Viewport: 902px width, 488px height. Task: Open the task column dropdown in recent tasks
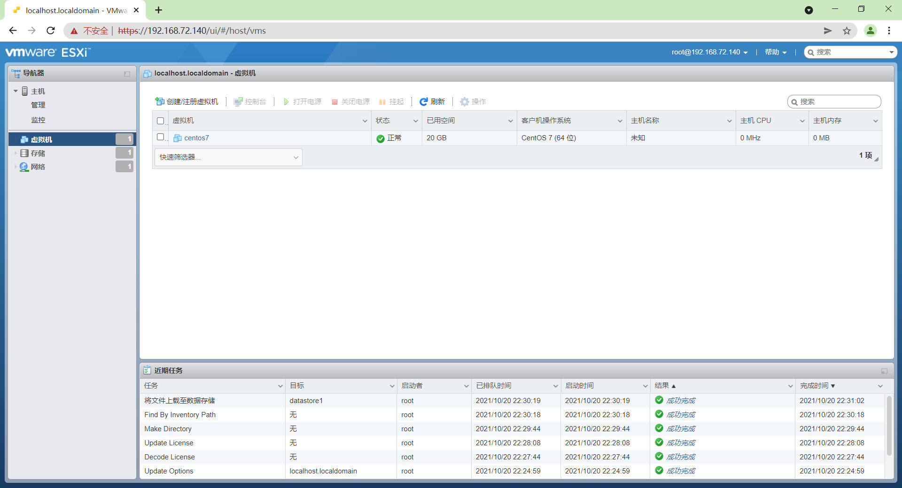[280, 386]
